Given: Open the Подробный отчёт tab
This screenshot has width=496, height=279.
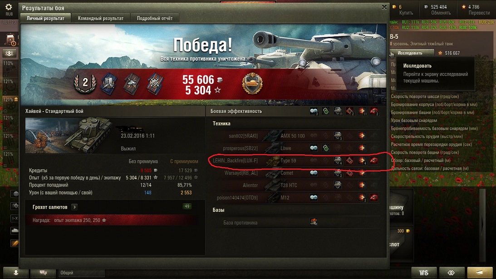Looking at the screenshot, I should point(155,18).
